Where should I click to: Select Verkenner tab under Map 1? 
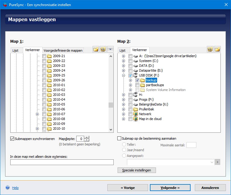33,50
